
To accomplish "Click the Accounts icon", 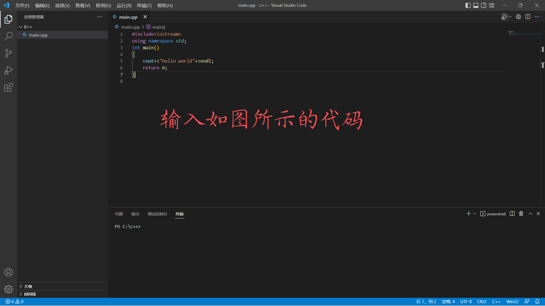I will [x=9, y=272].
